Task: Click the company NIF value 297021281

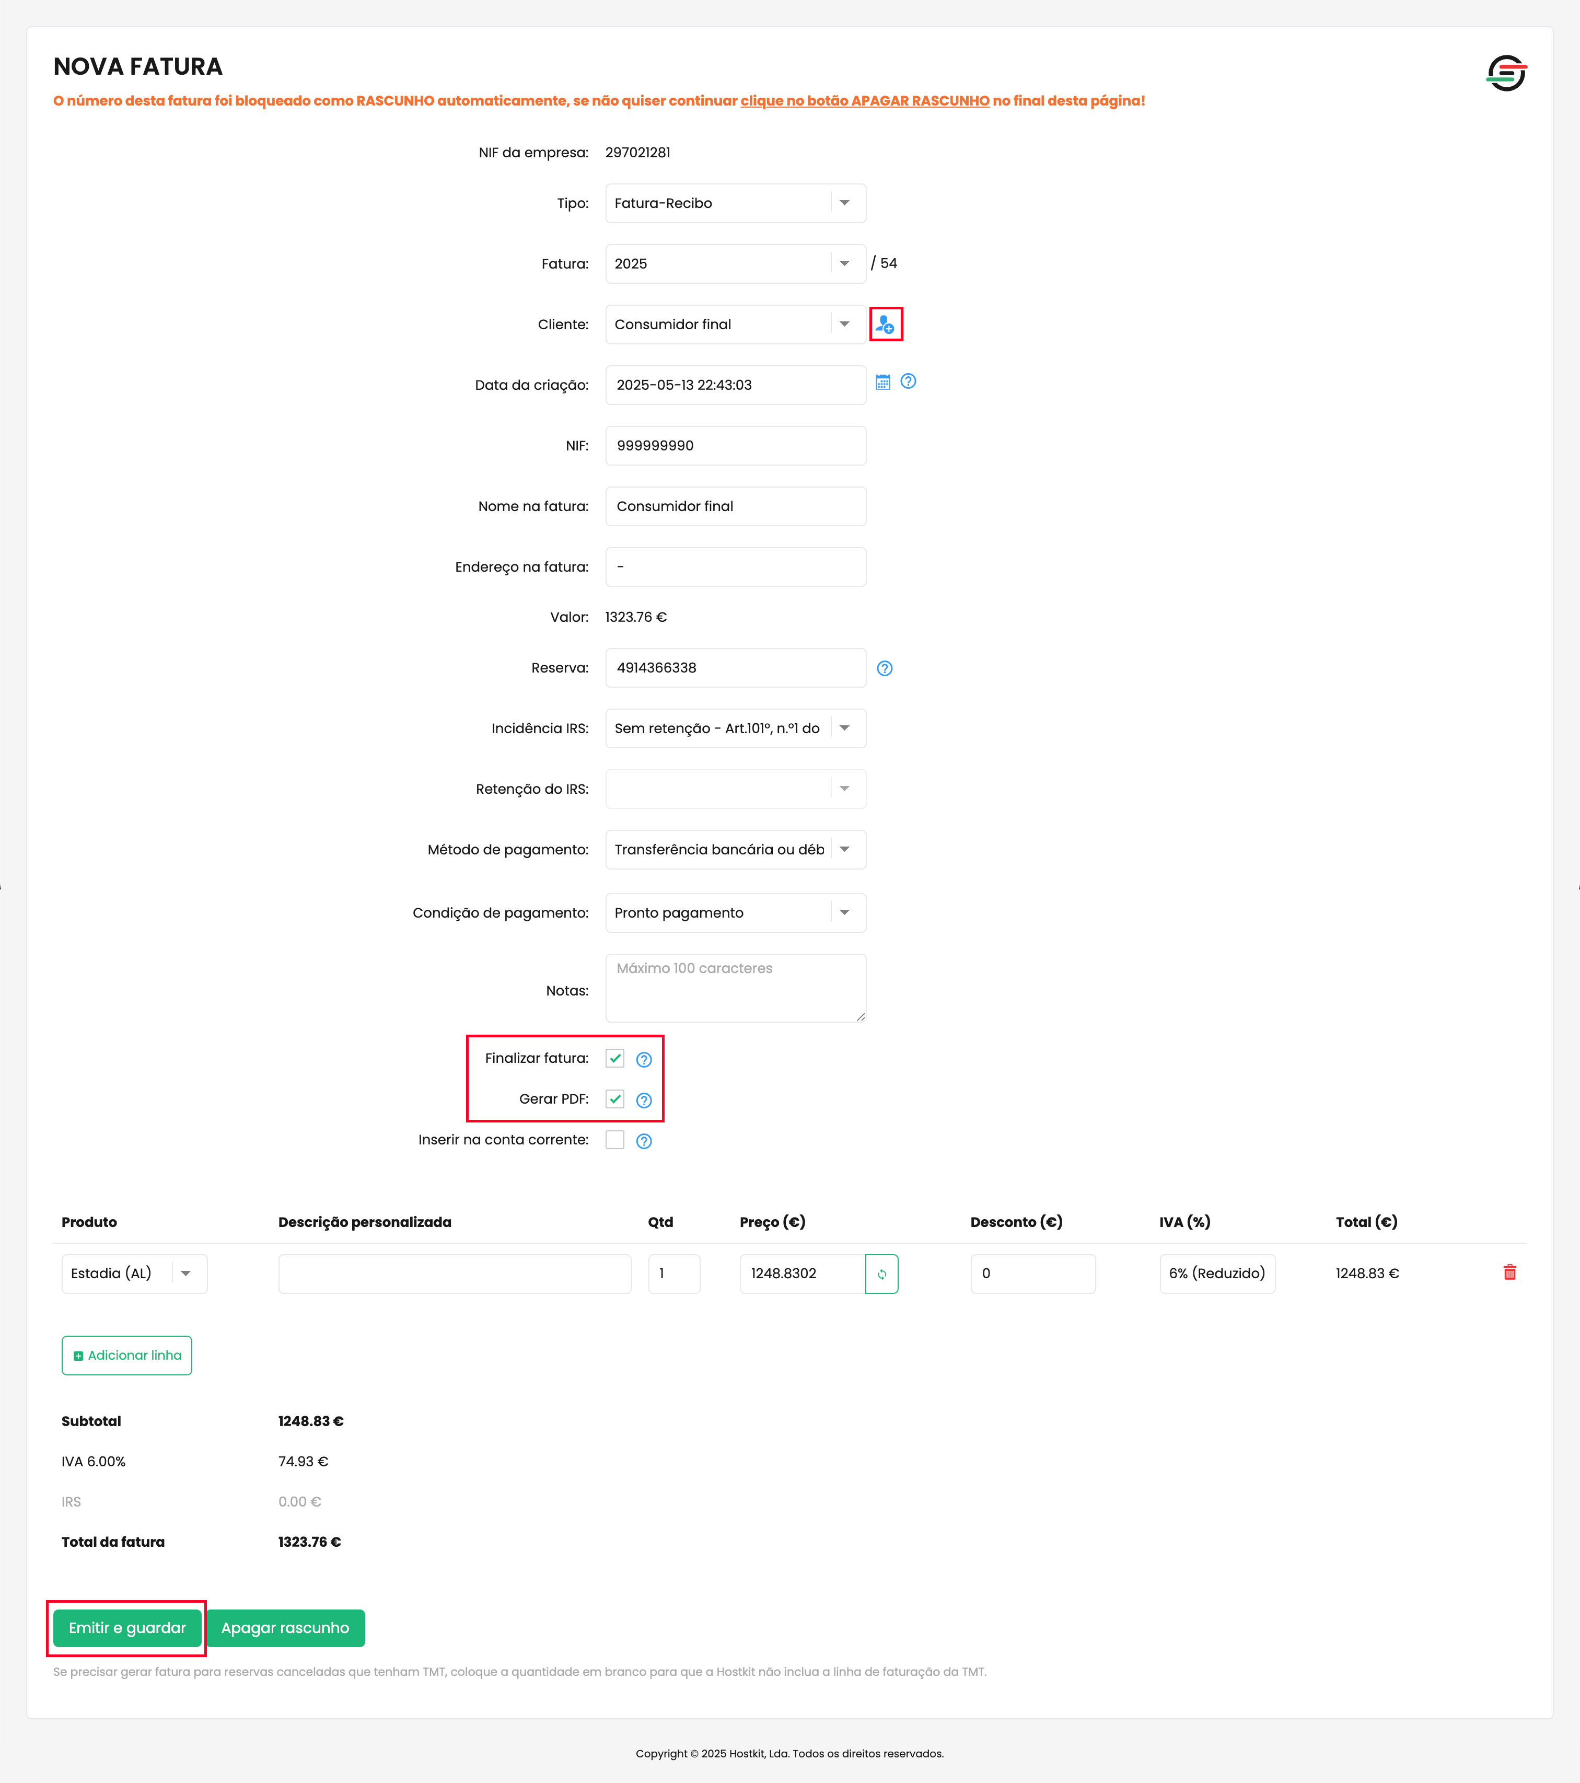Action: [637, 153]
